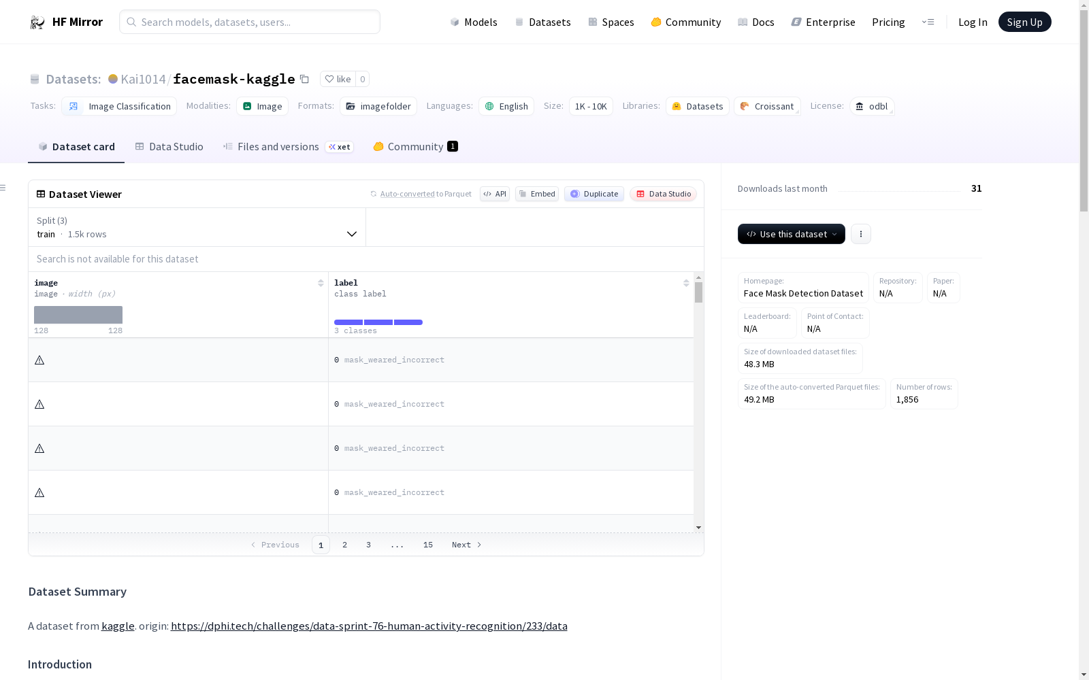The image size is (1089, 680).
Task: Go to the Community tab
Action: point(415,147)
